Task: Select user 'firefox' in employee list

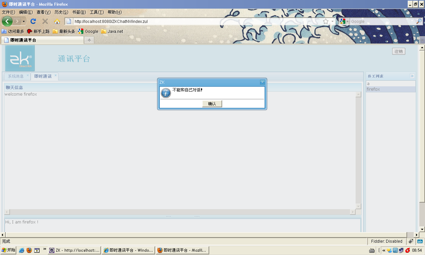Action: pos(390,89)
